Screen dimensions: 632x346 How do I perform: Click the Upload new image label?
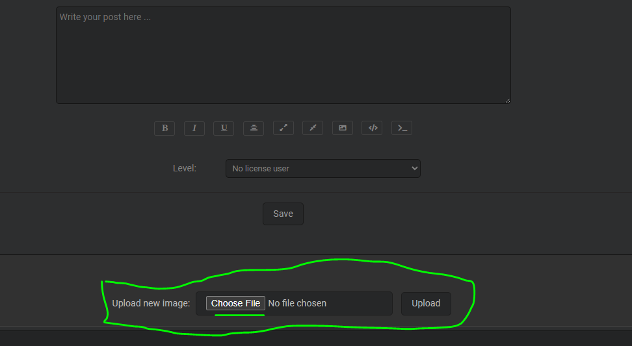151,303
